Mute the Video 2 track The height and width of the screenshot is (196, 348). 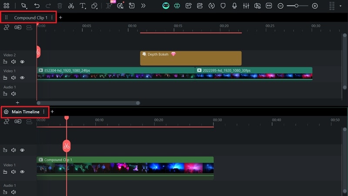pos(13,62)
